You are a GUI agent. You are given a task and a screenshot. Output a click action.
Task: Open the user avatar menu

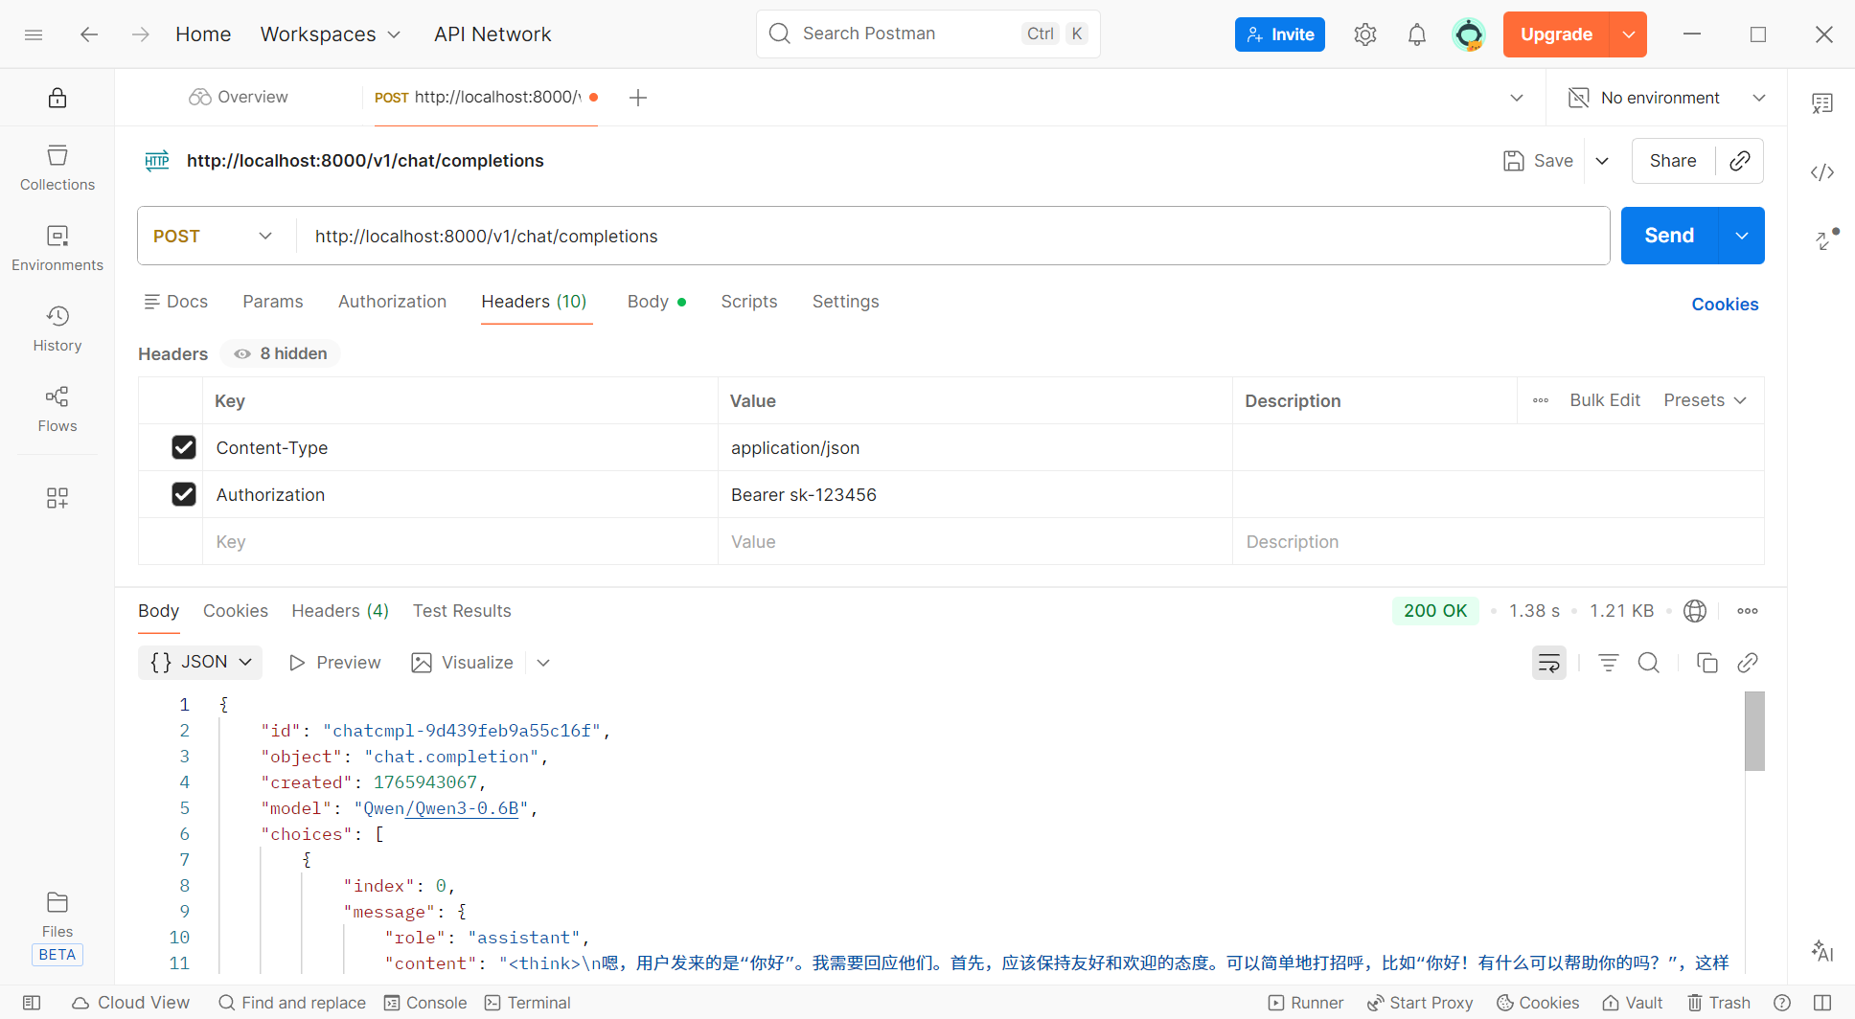tap(1469, 34)
